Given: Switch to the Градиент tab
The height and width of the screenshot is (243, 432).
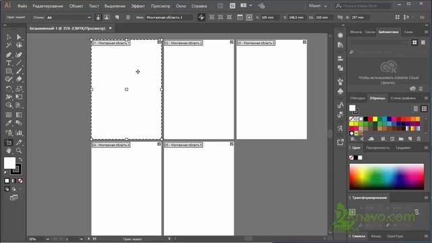Looking at the screenshot, I should [403, 148].
